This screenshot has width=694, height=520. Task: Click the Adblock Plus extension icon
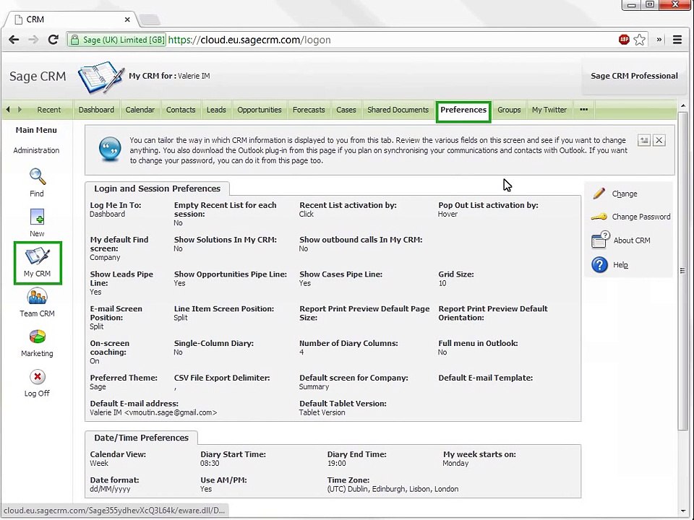[x=624, y=40]
